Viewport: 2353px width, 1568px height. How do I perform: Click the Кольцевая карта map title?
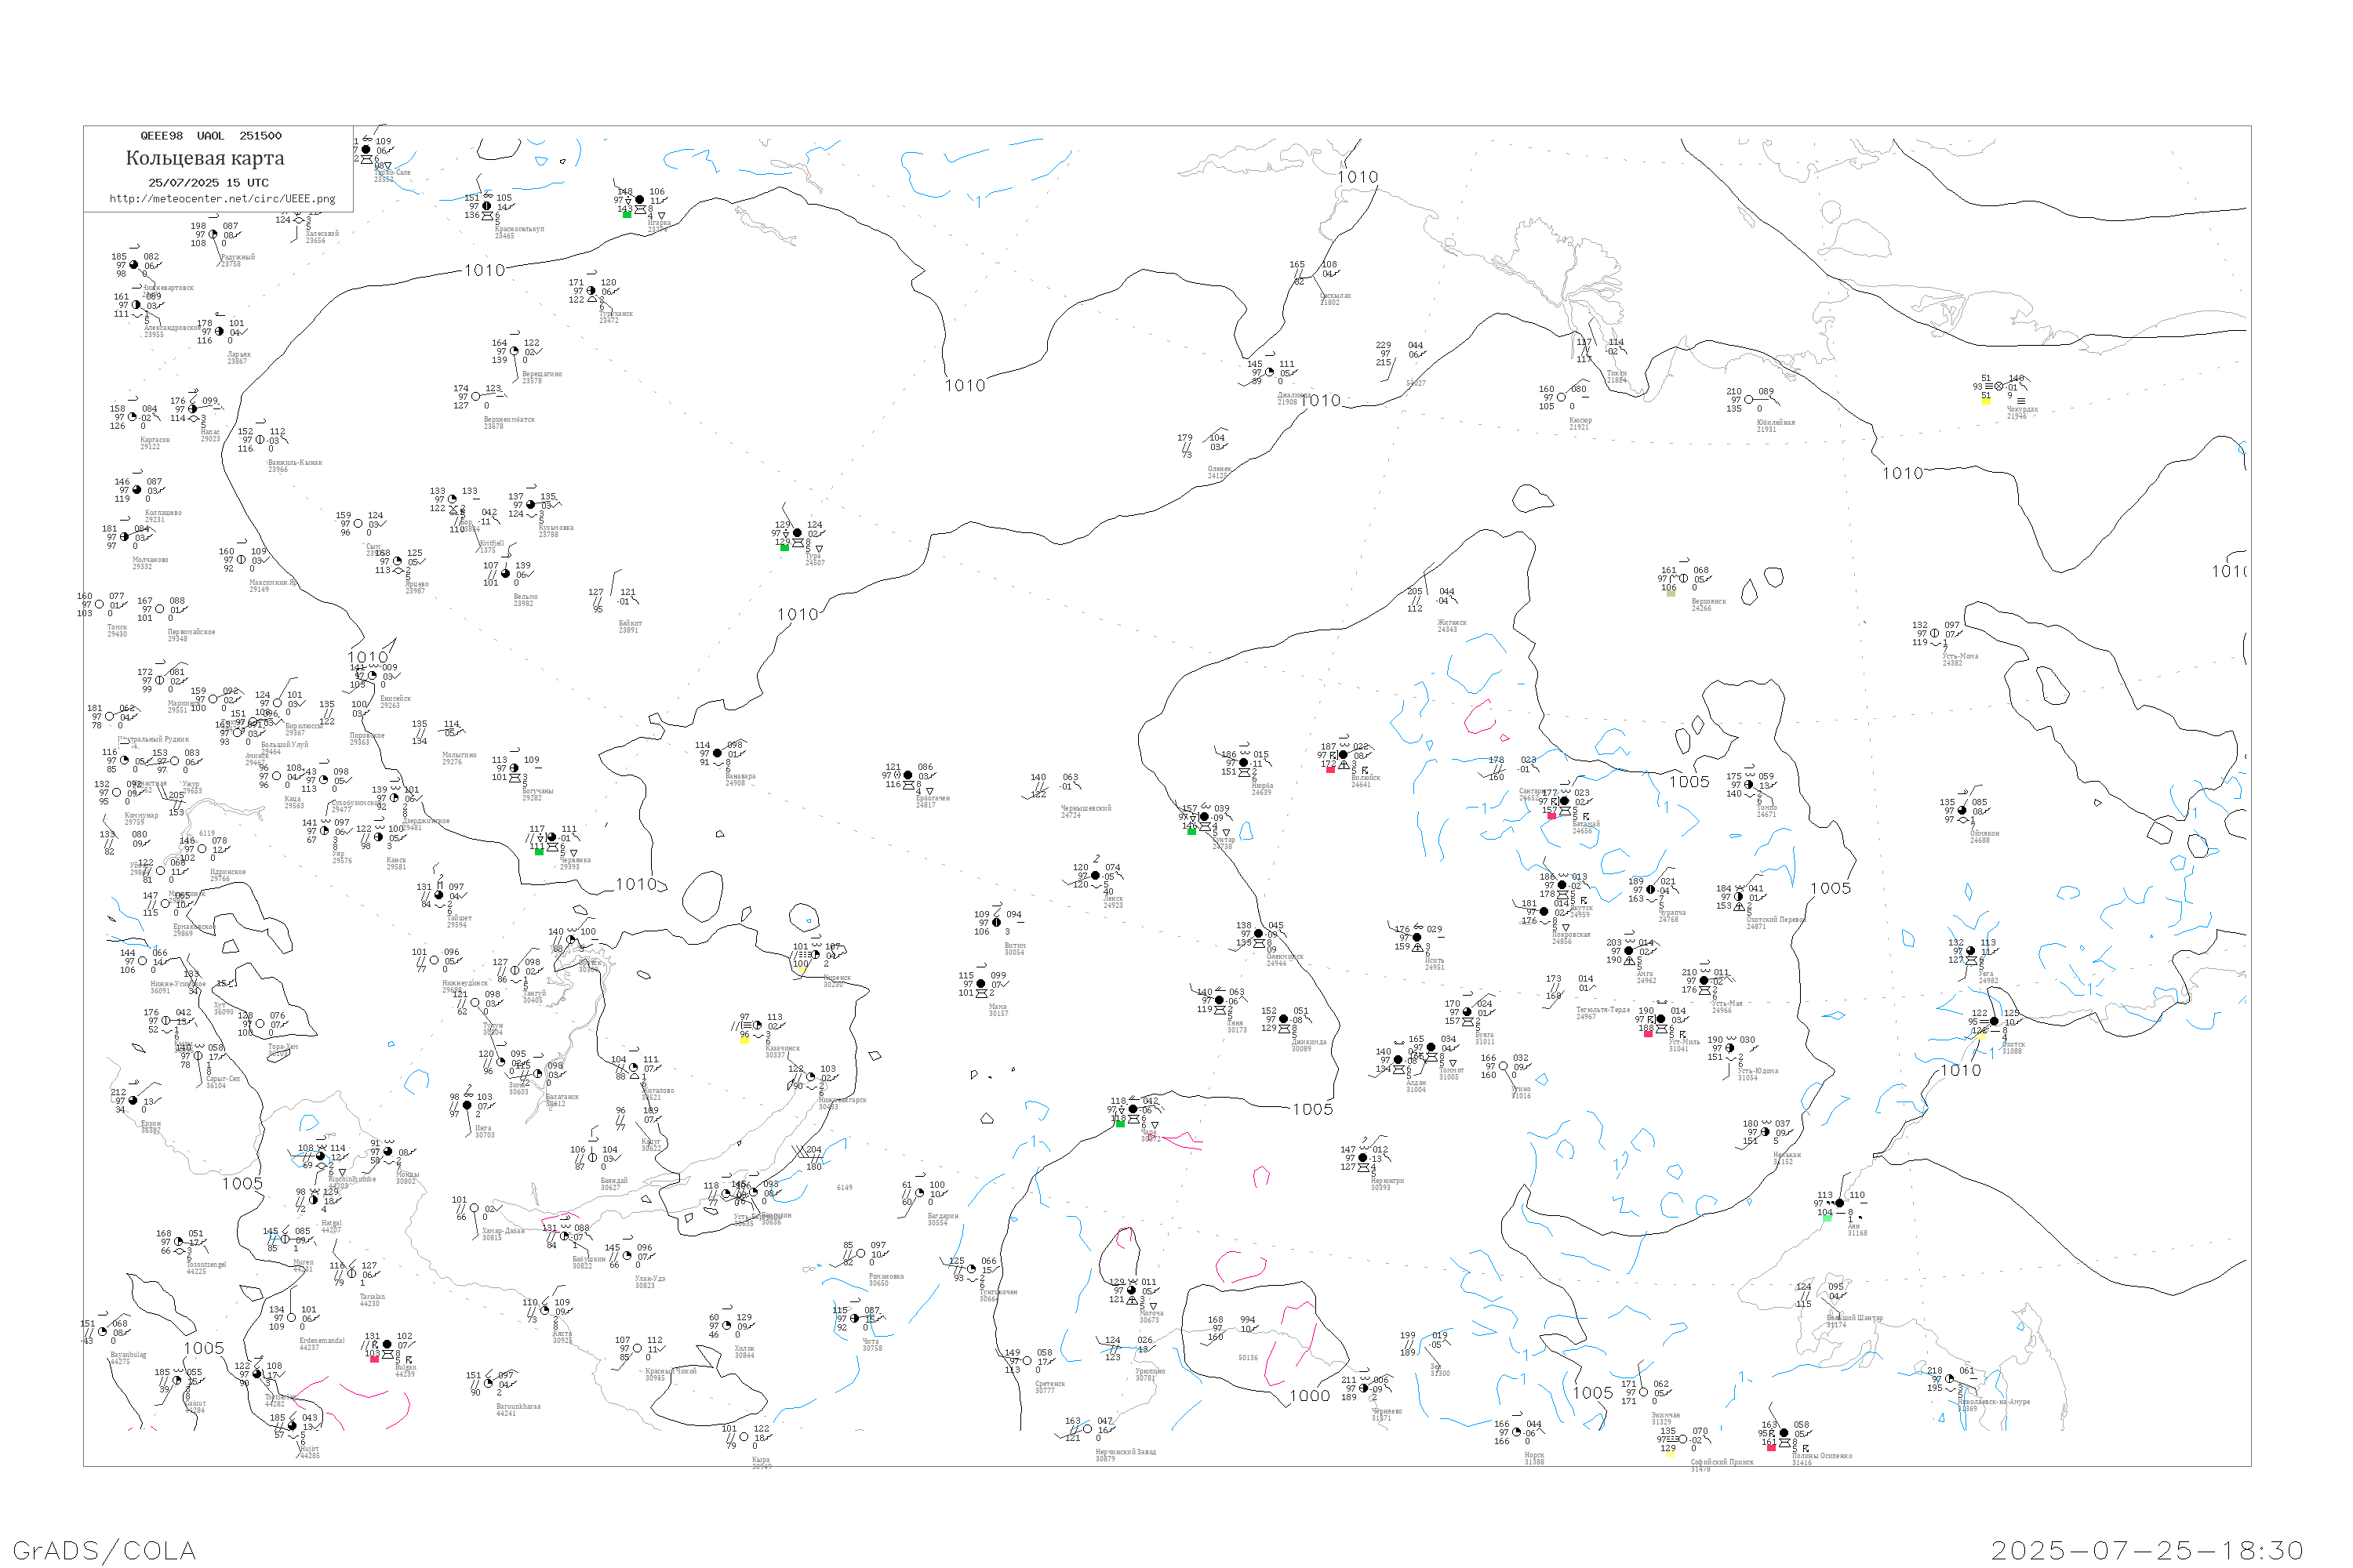pyautogui.click(x=205, y=158)
